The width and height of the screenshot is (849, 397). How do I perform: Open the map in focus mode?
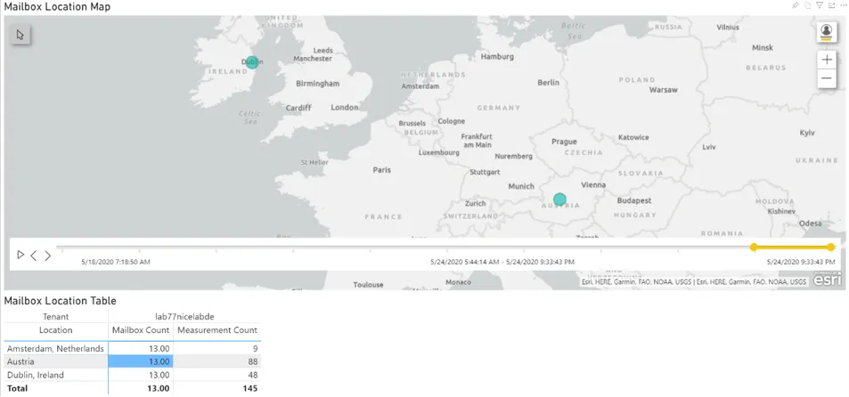pyautogui.click(x=831, y=5)
